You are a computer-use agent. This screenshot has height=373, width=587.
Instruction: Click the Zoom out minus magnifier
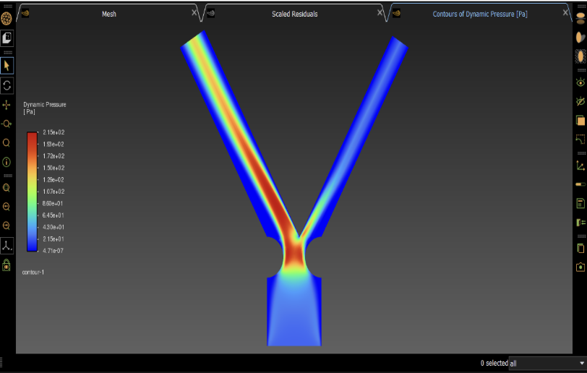coord(7,226)
